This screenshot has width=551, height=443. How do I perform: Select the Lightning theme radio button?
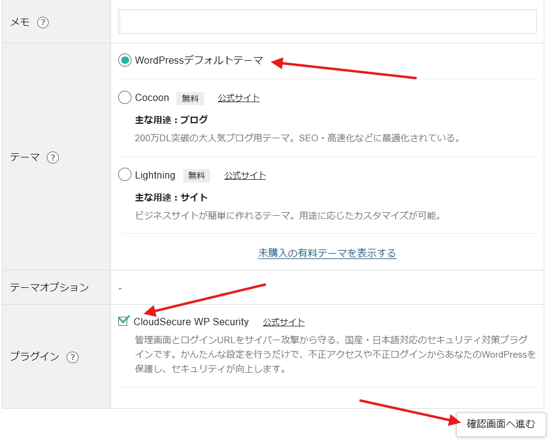pos(125,175)
